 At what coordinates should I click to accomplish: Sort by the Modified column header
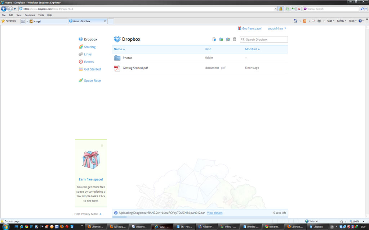coord(252,49)
